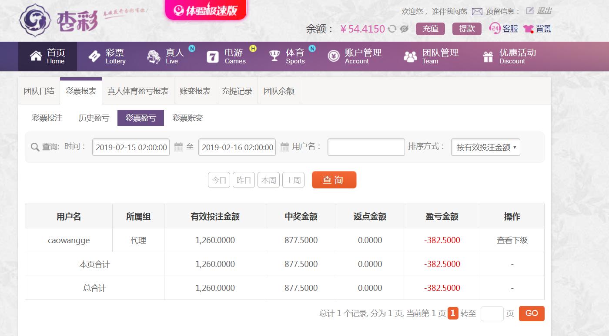Click the ¥54.4150 balance amount
The image size is (609, 336).
362,29
